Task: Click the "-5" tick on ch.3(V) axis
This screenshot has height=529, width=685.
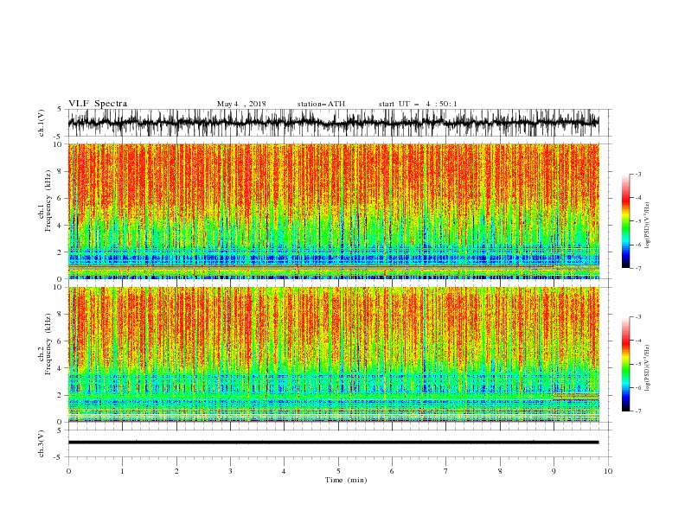Action: (58, 457)
